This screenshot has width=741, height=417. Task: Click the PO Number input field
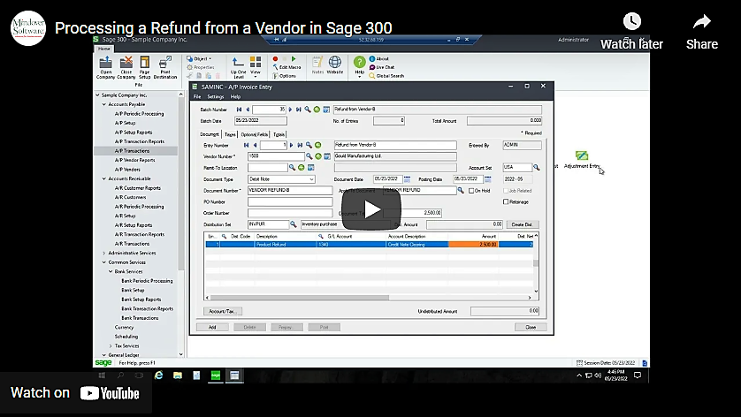coord(290,201)
